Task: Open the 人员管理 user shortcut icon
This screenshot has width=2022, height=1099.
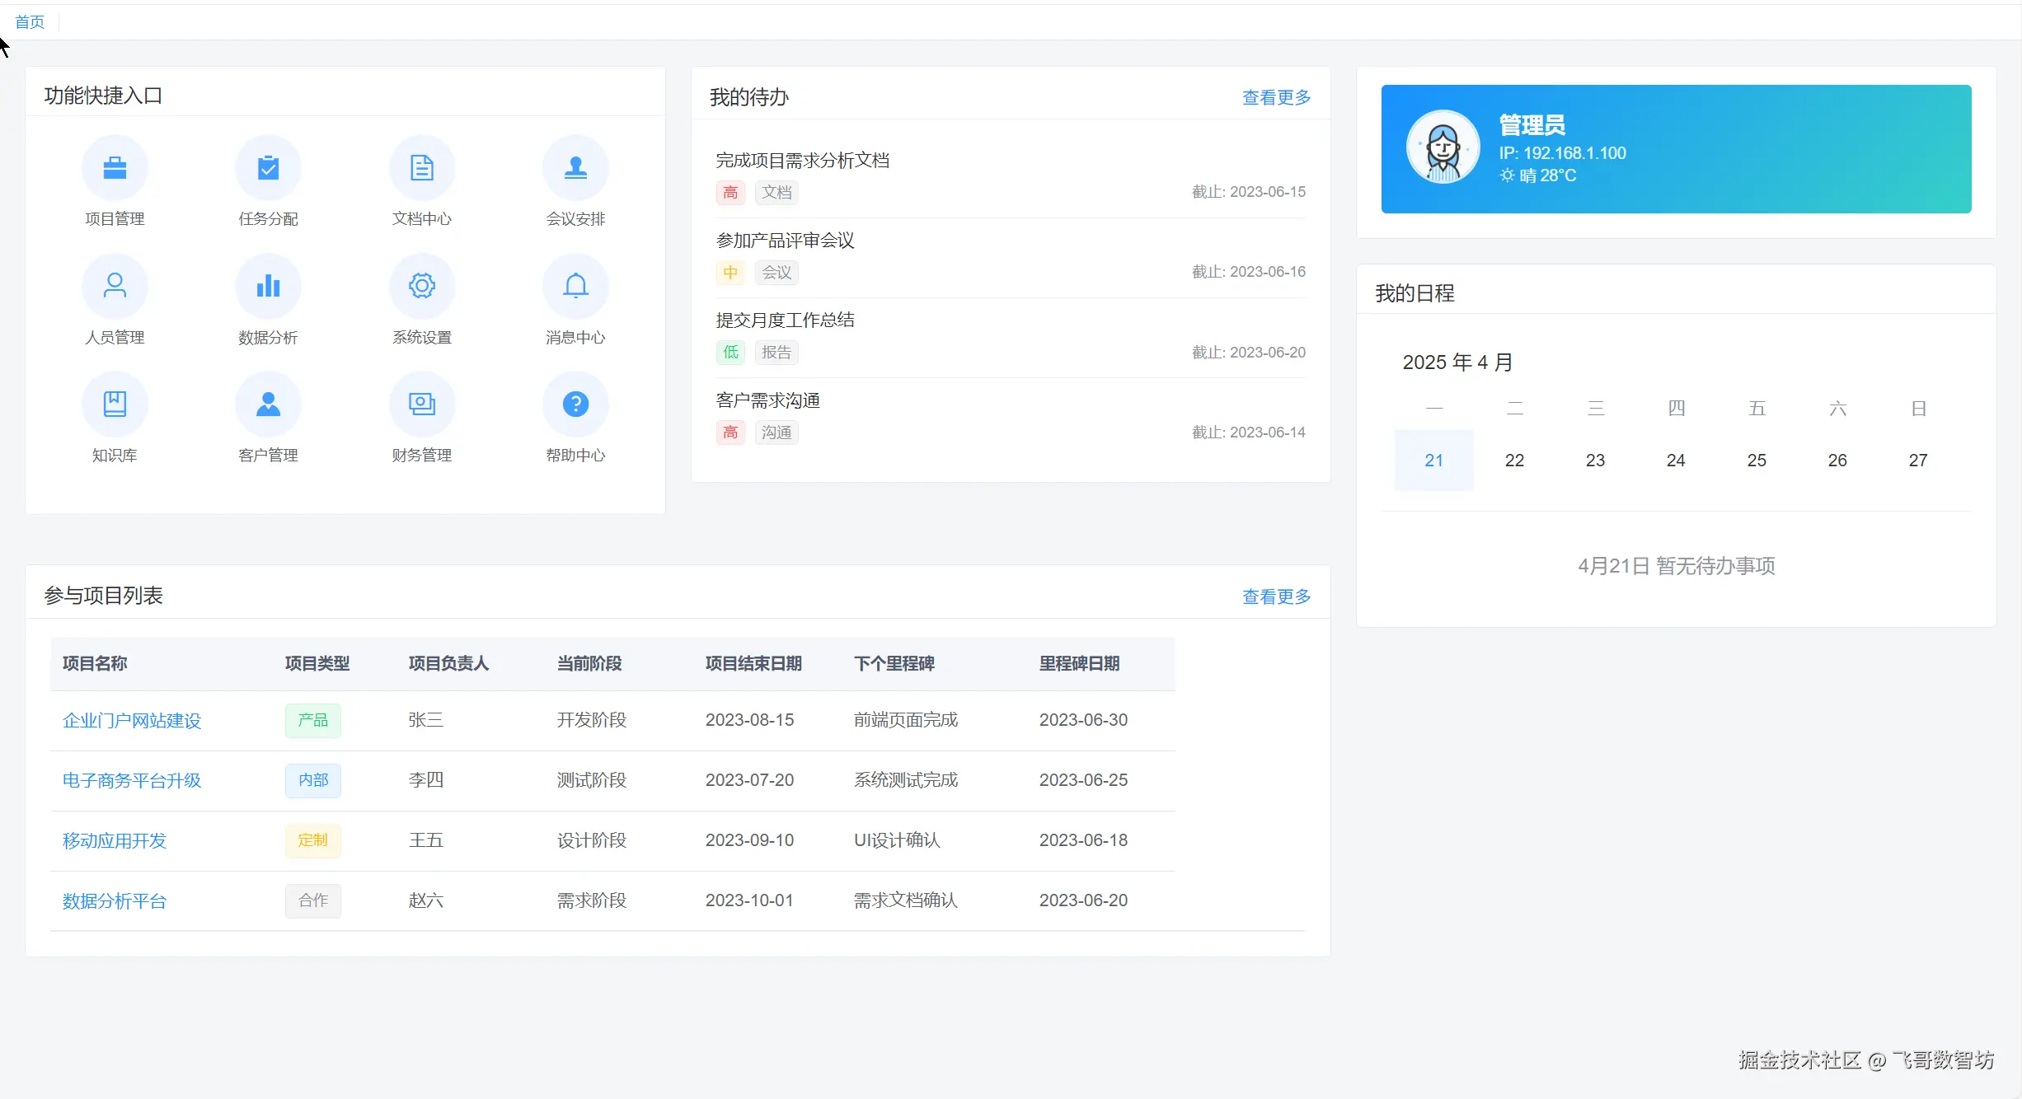Action: [x=115, y=286]
